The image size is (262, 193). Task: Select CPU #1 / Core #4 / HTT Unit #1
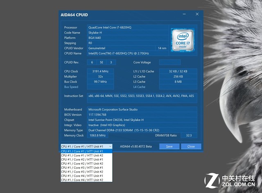[86, 176]
